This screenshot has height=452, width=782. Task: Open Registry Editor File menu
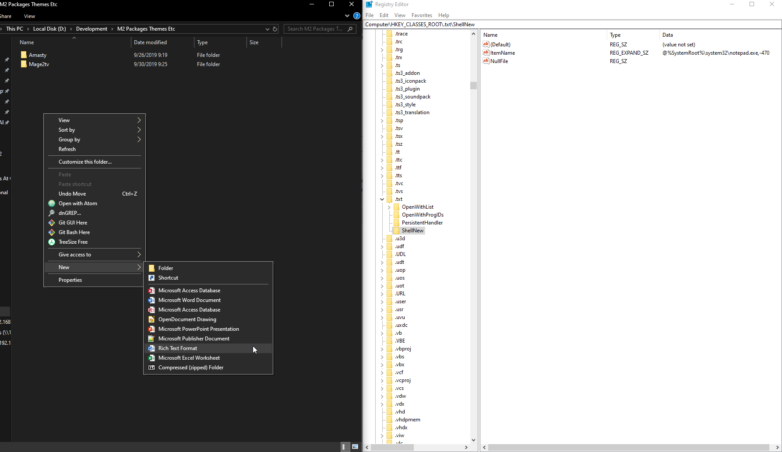coord(370,15)
